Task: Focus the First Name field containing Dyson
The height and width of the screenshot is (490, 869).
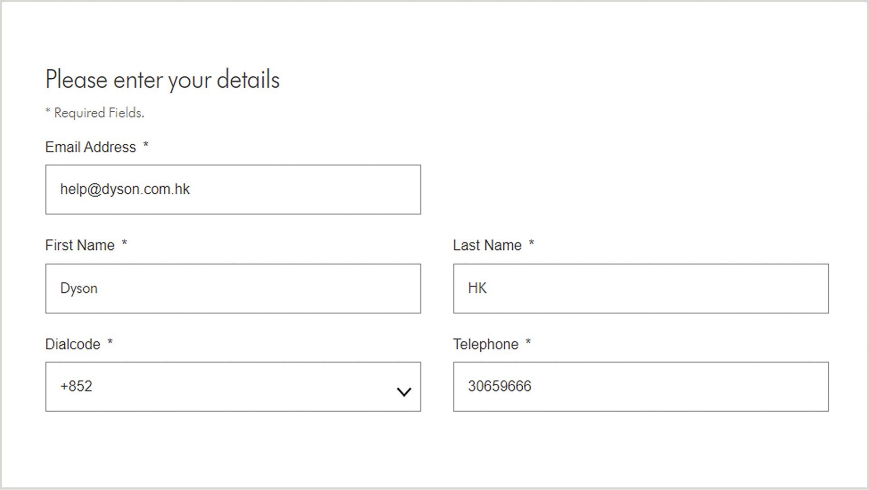Action: click(x=233, y=289)
